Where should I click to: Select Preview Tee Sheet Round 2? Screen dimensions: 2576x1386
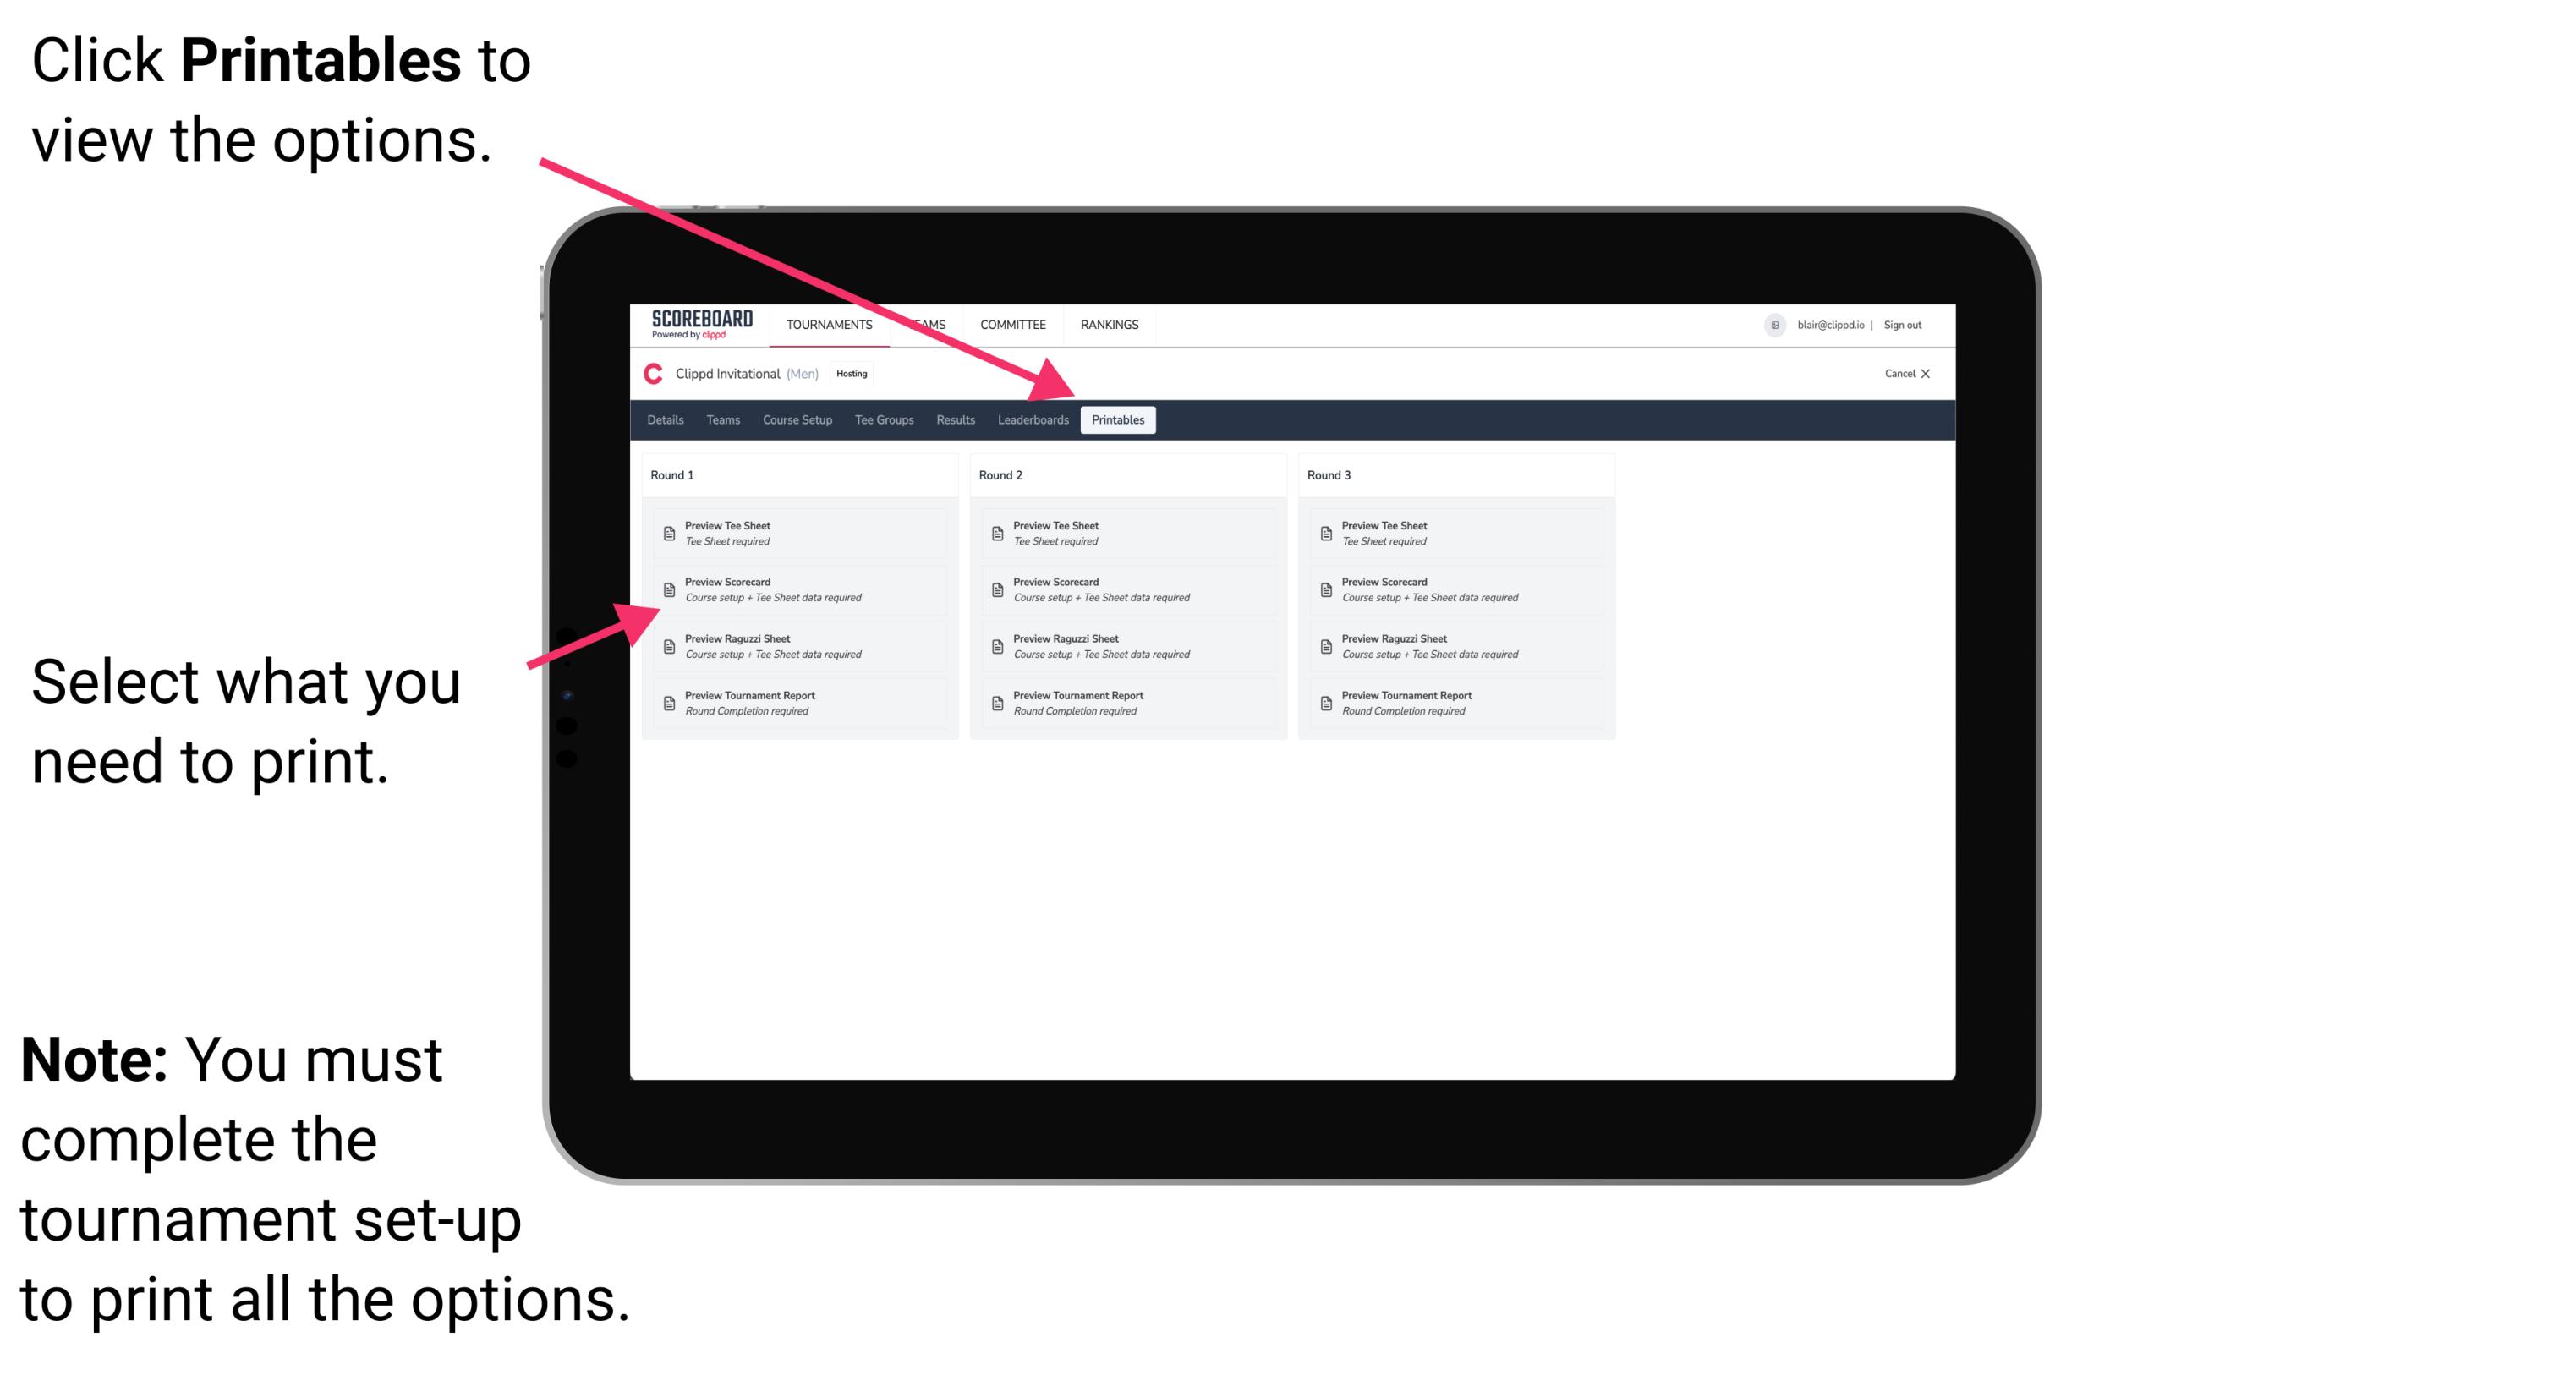tap(1126, 534)
